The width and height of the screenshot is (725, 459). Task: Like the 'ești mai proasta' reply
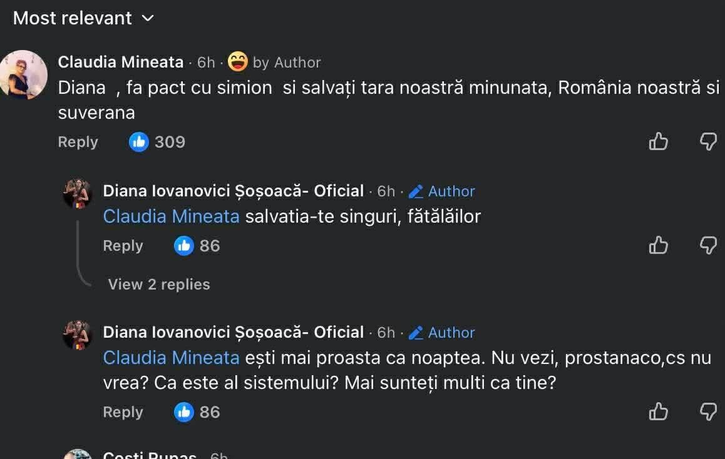point(658,412)
